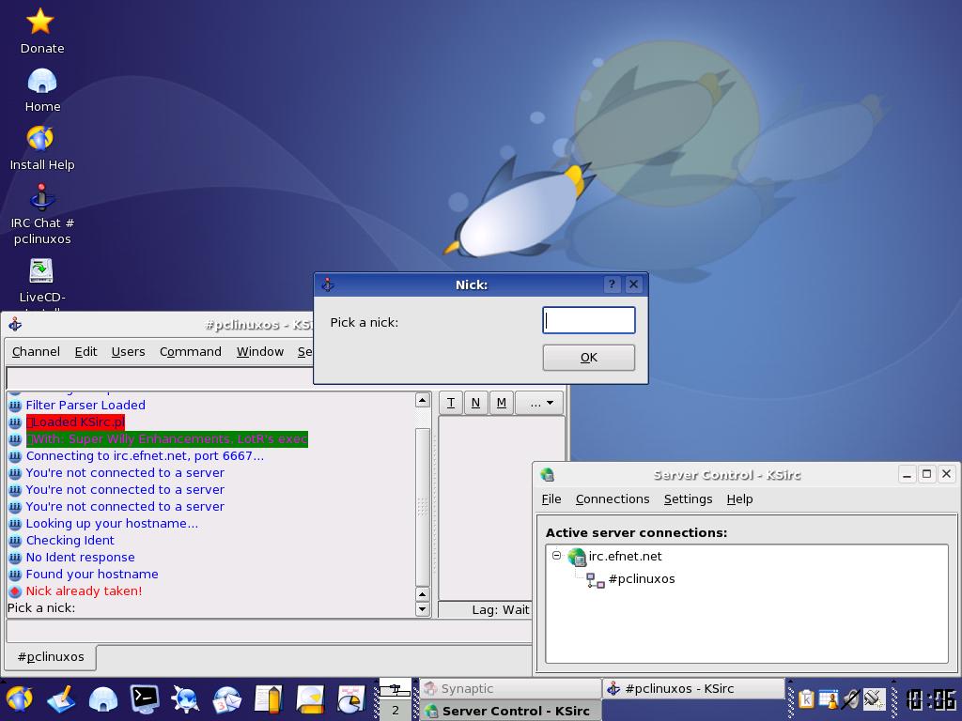This screenshot has height=721, width=962.
Task: Open the File menu in Server Control
Action: click(x=551, y=499)
